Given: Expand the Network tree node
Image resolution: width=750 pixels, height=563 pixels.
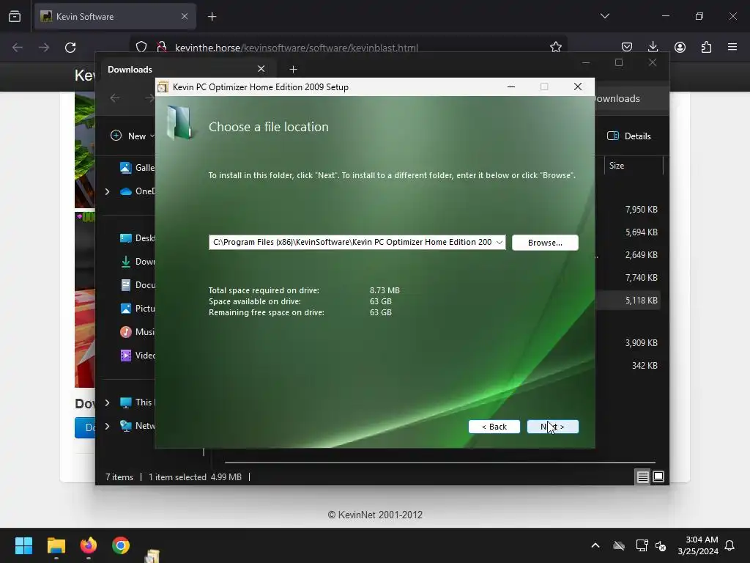Looking at the screenshot, I should [x=107, y=426].
